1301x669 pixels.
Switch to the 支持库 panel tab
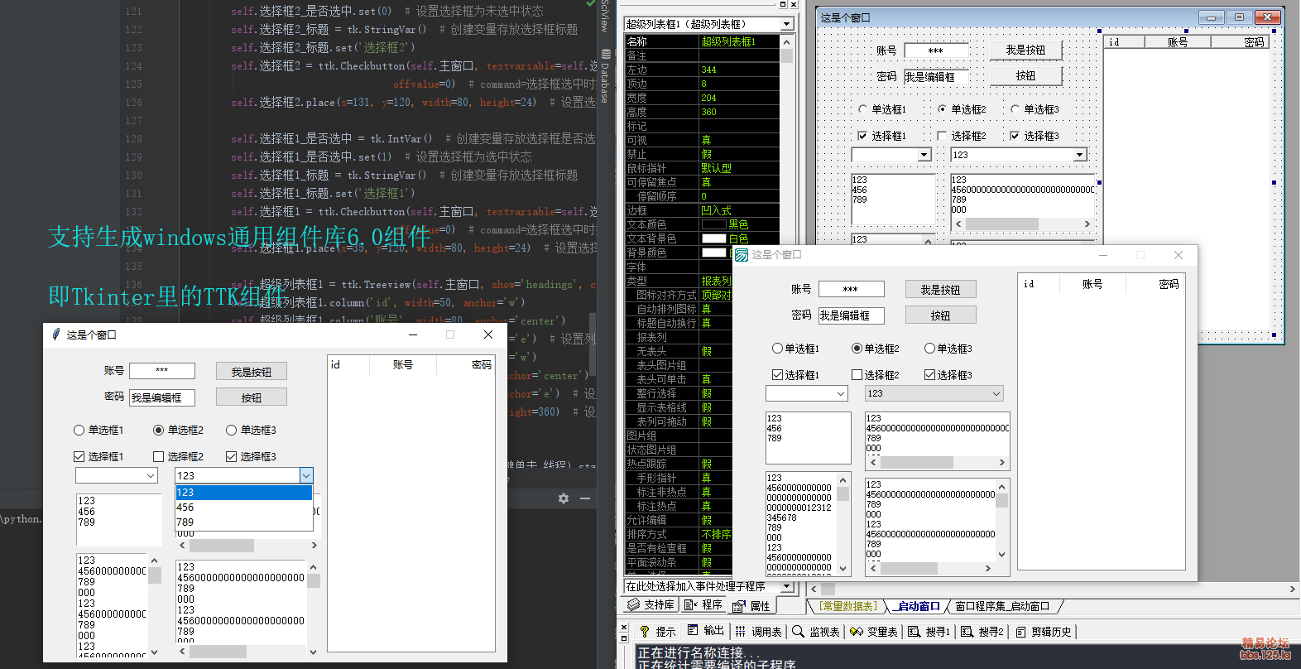click(651, 605)
